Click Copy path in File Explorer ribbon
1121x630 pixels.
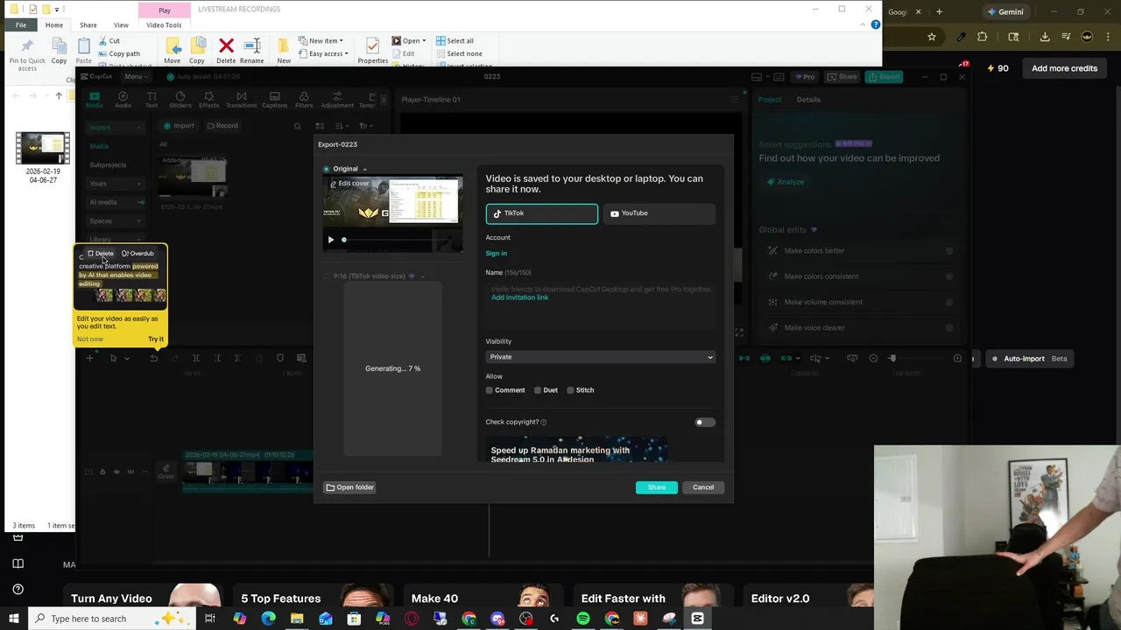(119, 53)
